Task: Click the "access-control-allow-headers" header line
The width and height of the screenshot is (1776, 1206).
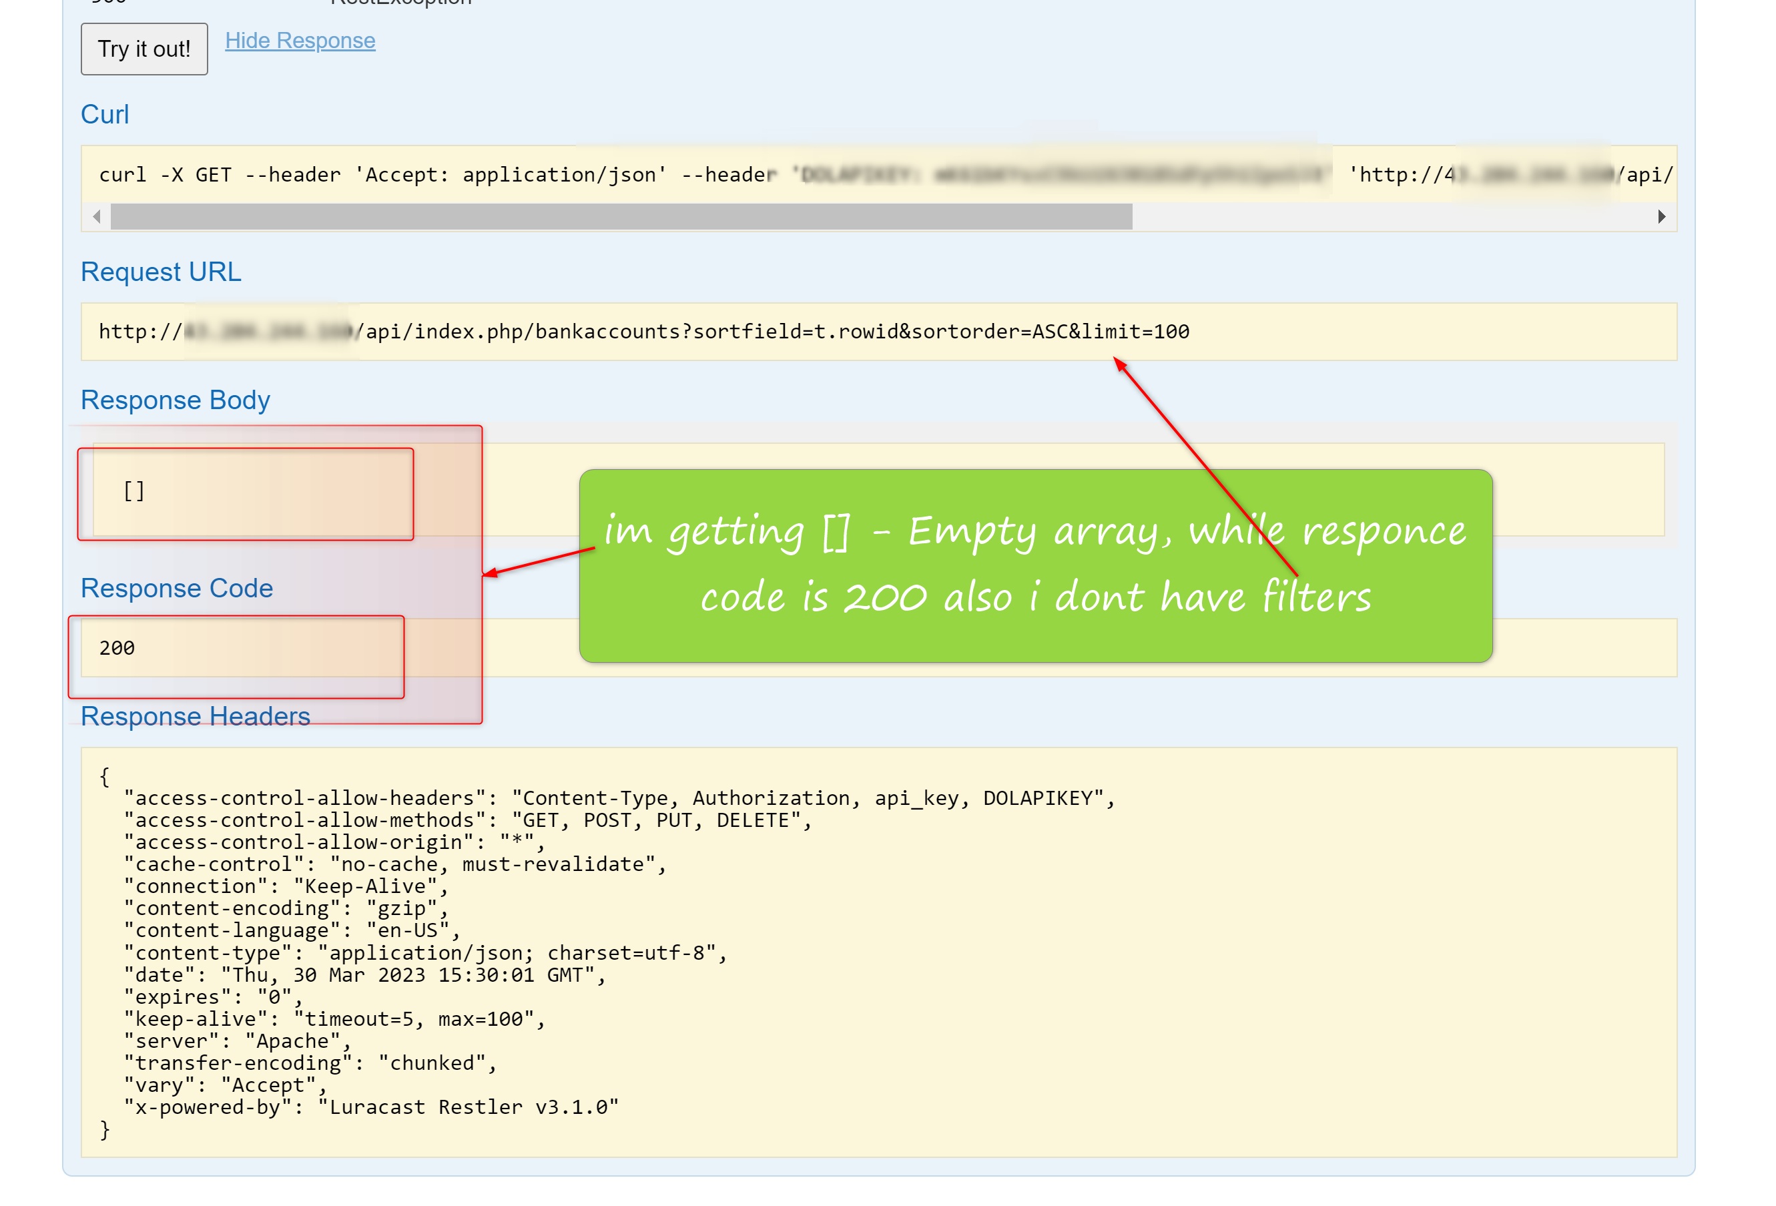Action: coord(620,799)
